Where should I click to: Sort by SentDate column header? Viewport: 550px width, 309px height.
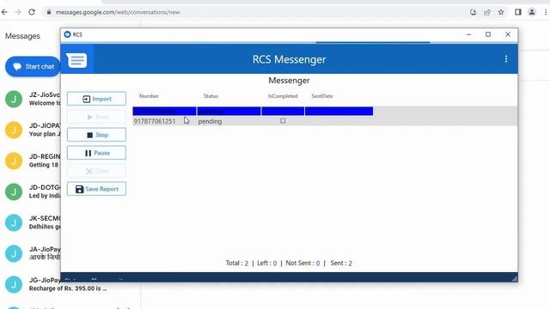pyautogui.click(x=322, y=95)
